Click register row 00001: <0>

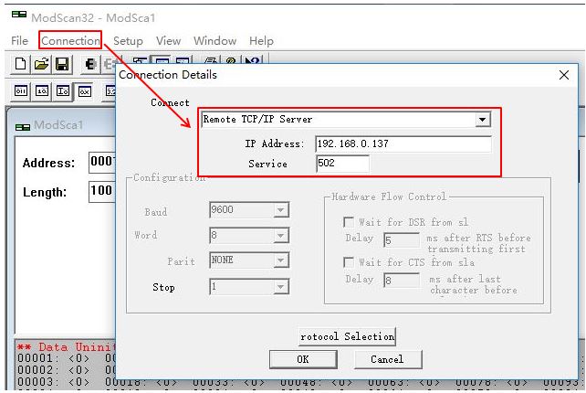tap(53, 358)
